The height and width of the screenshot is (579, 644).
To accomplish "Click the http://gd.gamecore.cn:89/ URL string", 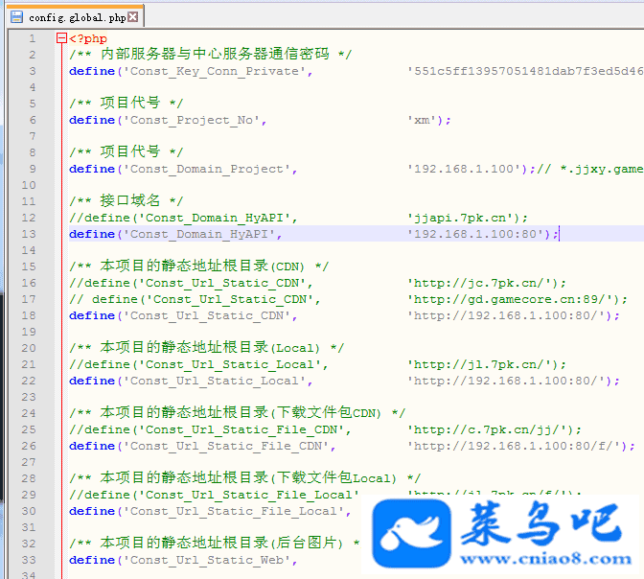I will pyautogui.click(x=514, y=299).
